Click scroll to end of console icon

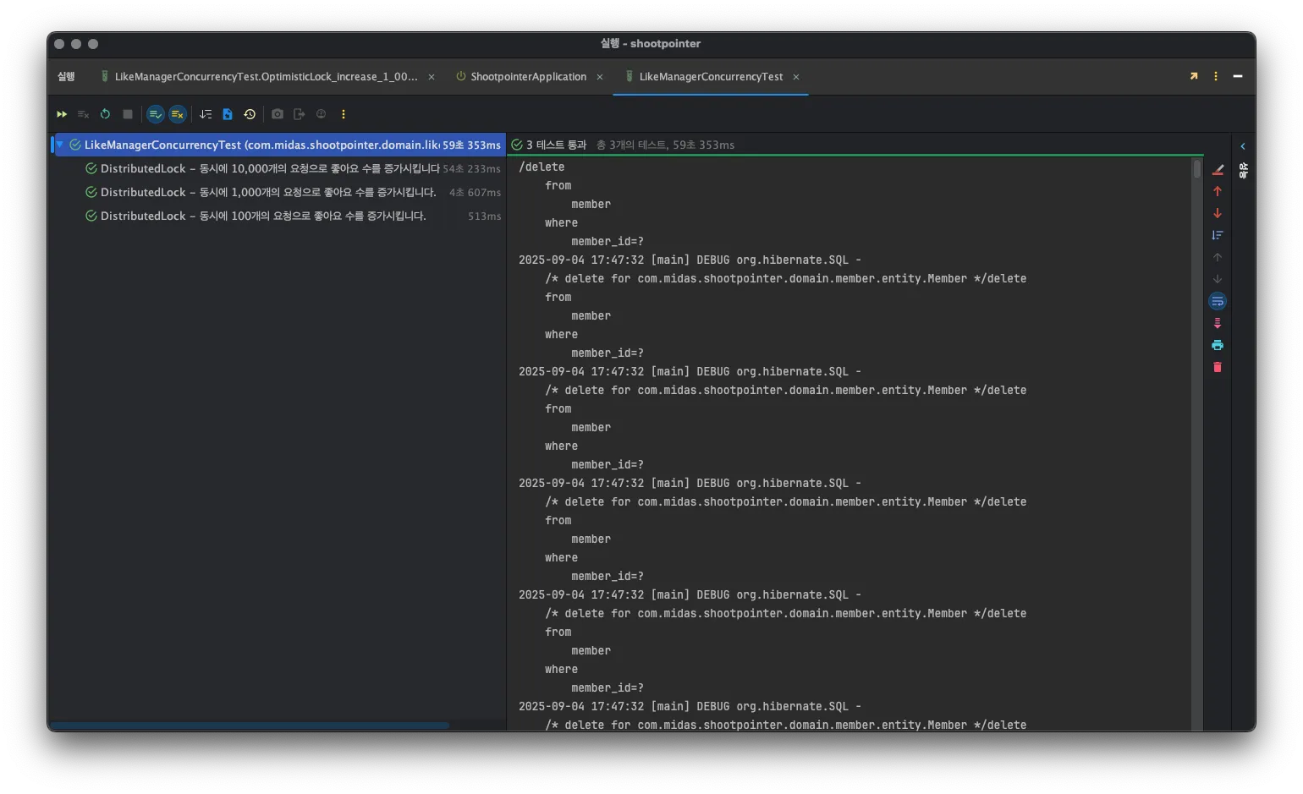[x=1218, y=323]
